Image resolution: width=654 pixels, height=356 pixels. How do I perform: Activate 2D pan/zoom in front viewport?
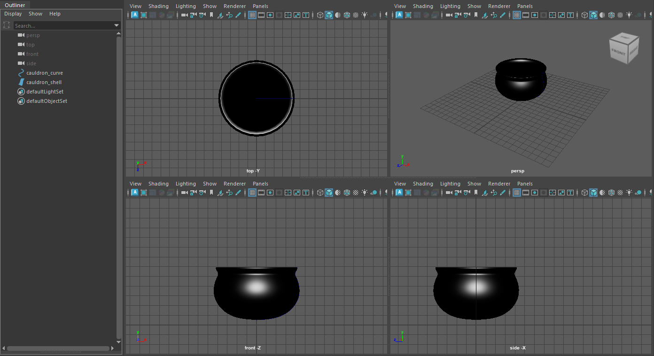point(229,193)
